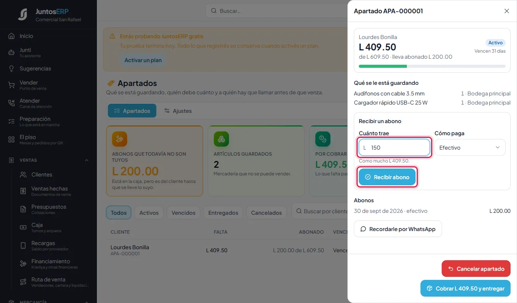Filter list by Activos
The width and height of the screenshot is (517, 303).
[149, 212]
